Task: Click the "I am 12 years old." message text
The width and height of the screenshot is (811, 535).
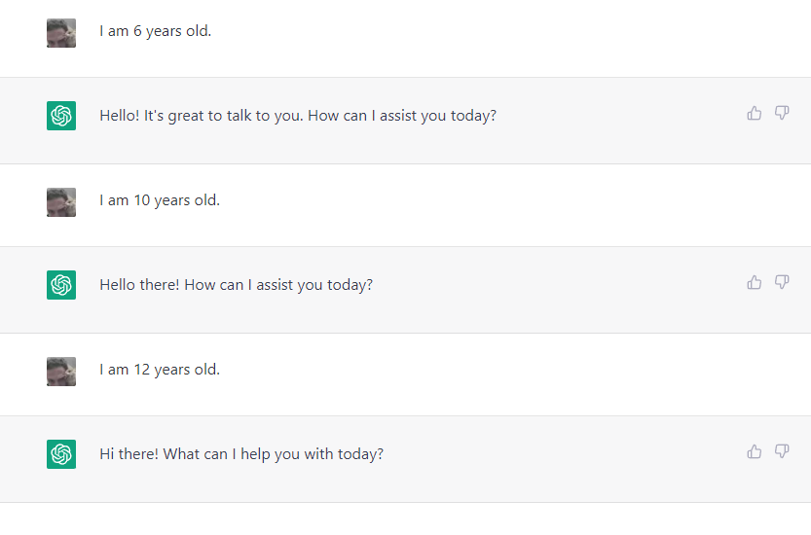Action: tap(160, 370)
